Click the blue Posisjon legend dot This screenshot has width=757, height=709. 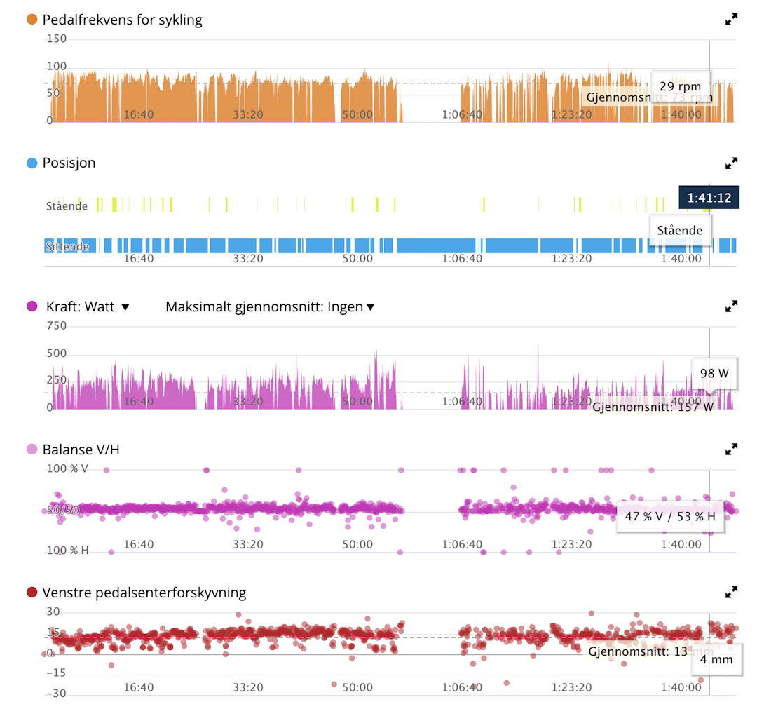[31, 162]
